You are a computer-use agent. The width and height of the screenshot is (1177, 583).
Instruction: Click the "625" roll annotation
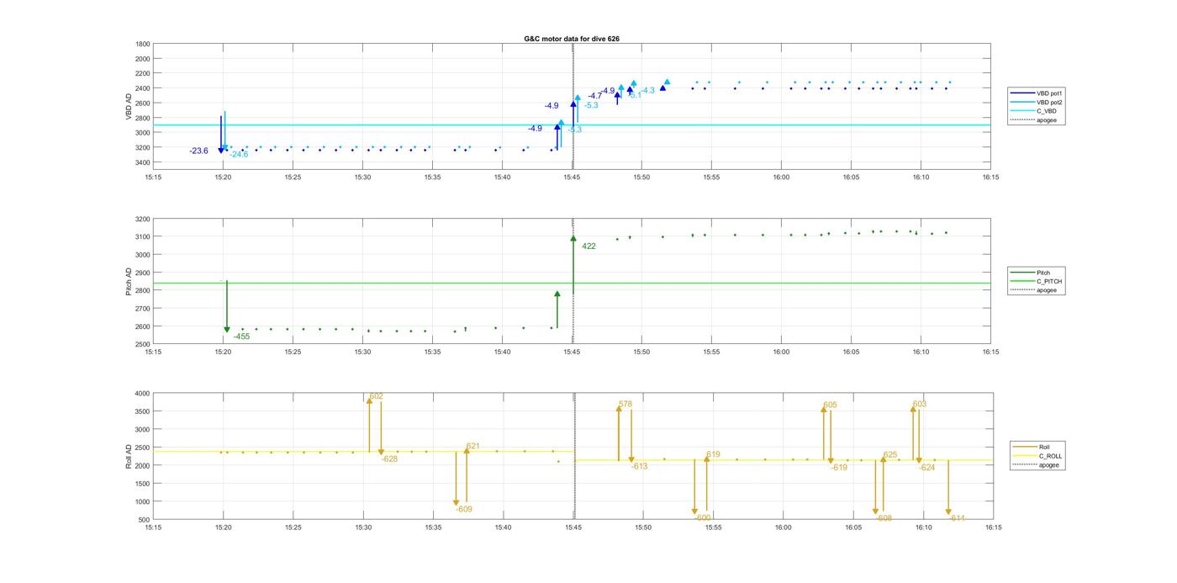click(890, 455)
